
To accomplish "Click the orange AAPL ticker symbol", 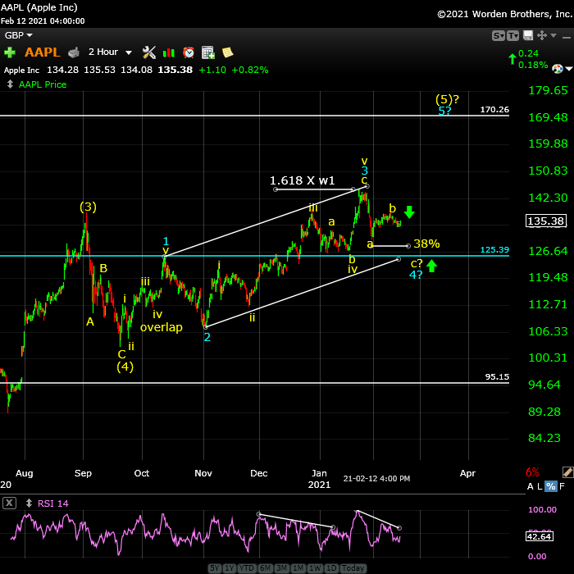I will click(x=43, y=52).
